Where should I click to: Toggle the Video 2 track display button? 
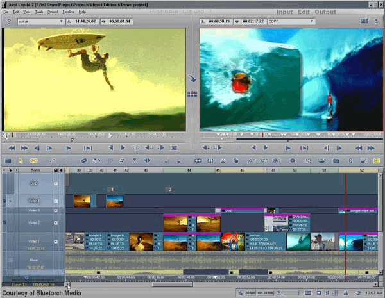coord(56,222)
